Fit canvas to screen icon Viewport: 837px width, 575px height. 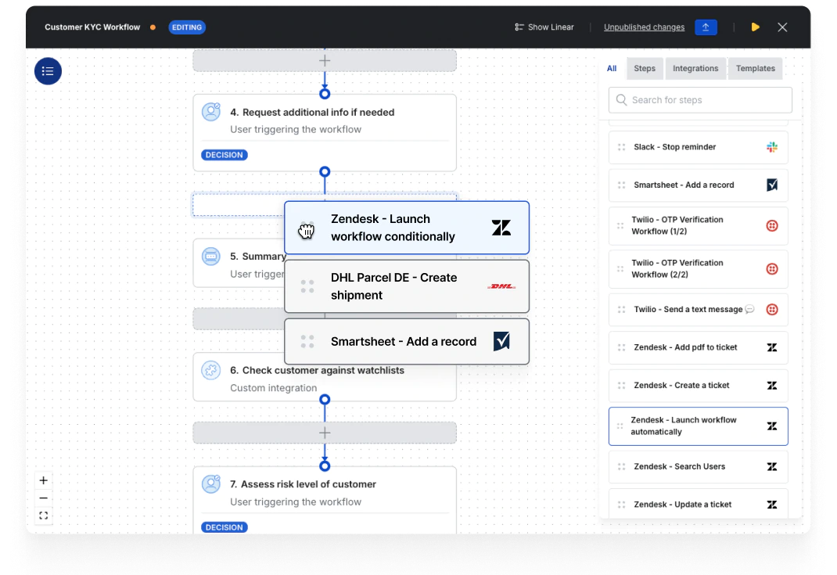tap(44, 516)
